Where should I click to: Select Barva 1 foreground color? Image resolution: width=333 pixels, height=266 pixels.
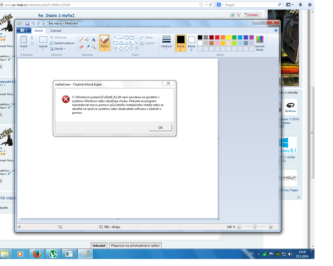tap(181, 43)
